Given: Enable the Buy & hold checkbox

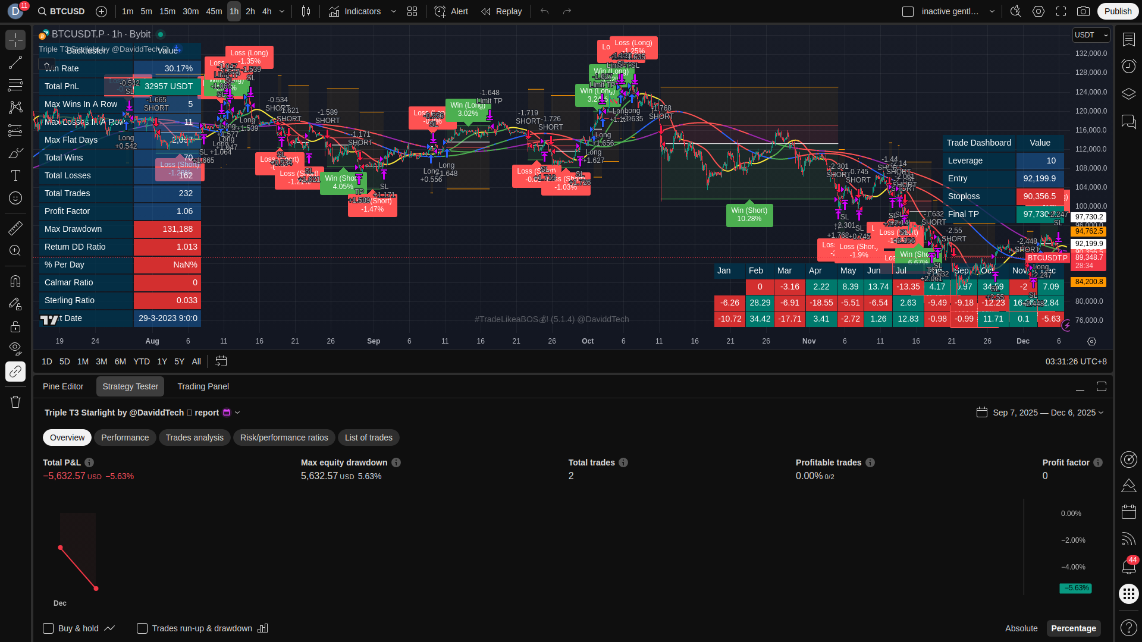Looking at the screenshot, I should [x=48, y=628].
